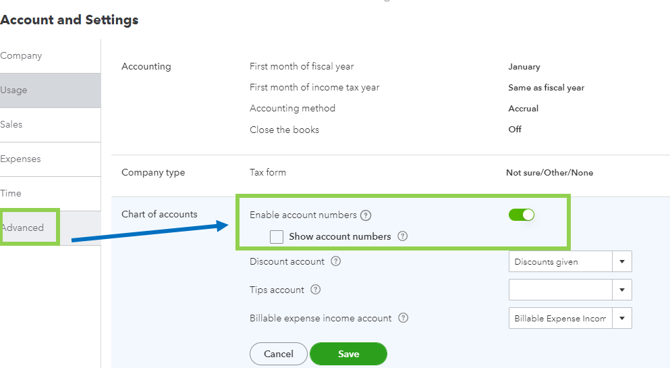Click help icon for Billable expense income account

coord(403,318)
